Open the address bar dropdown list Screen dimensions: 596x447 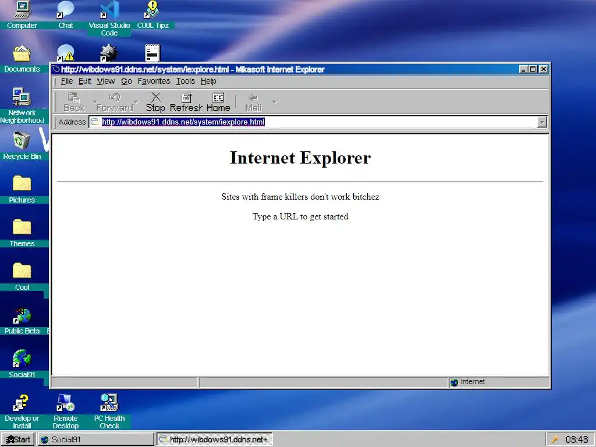click(x=542, y=122)
